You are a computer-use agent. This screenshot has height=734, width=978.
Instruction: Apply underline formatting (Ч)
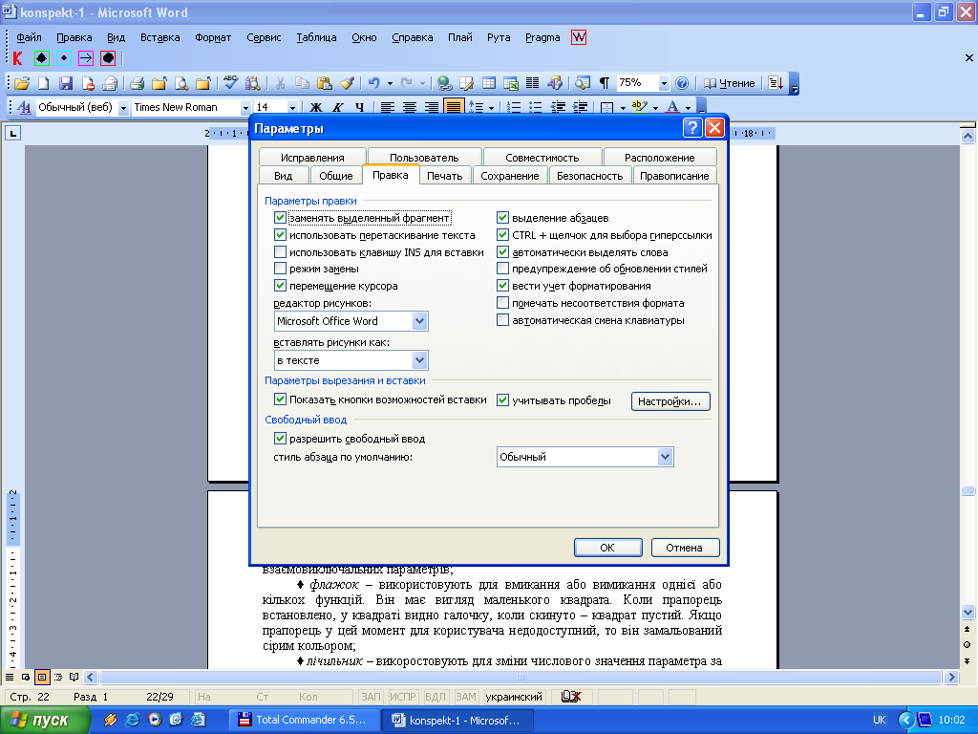359,107
